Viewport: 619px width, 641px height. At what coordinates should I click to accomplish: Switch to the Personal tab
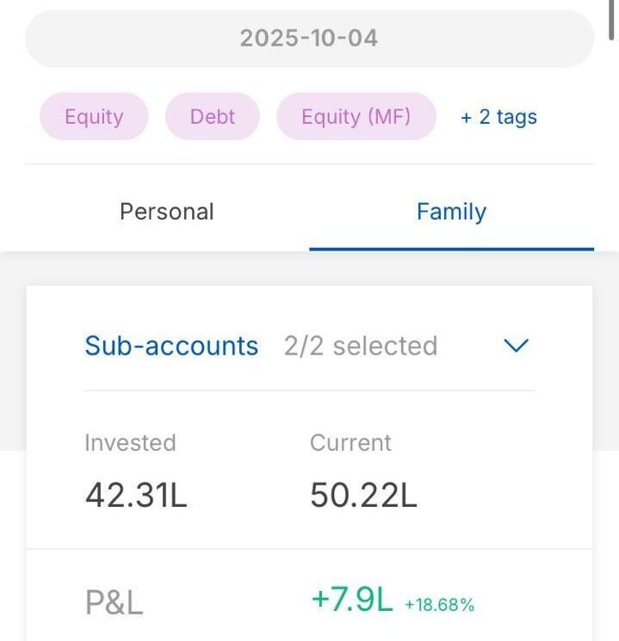(x=167, y=212)
